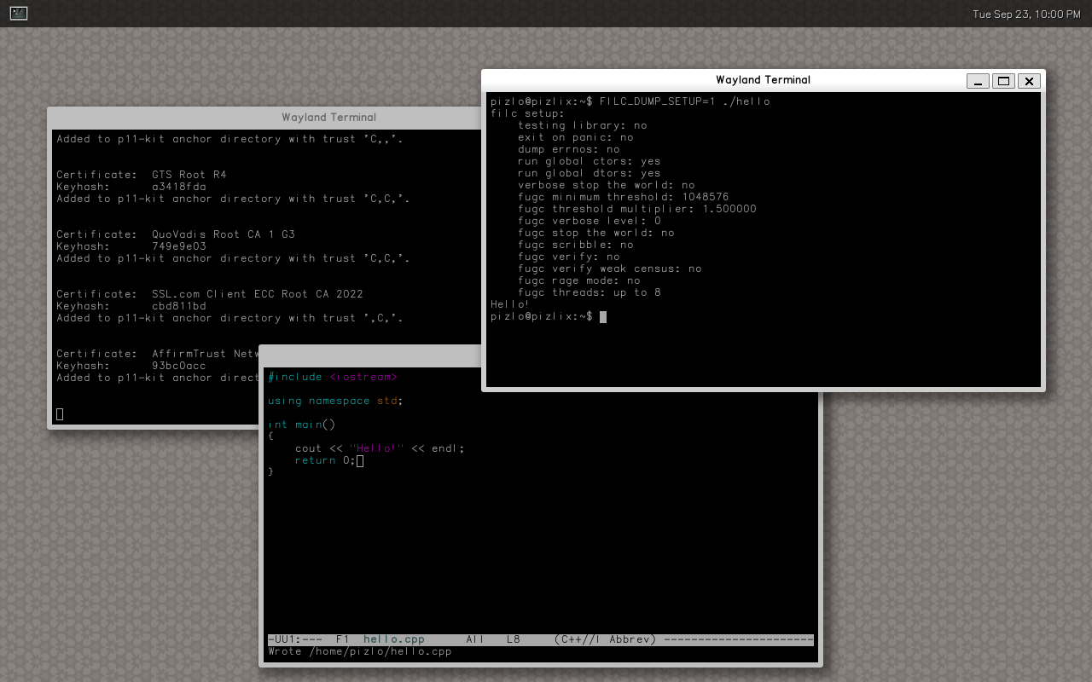The width and height of the screenshot is (1092, 682).
Task: Open the terminal launcher icon in top panel
Action: 19,13
